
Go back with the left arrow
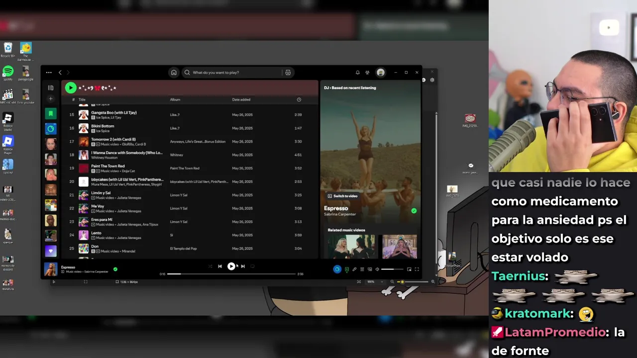[x=60, y=73]
